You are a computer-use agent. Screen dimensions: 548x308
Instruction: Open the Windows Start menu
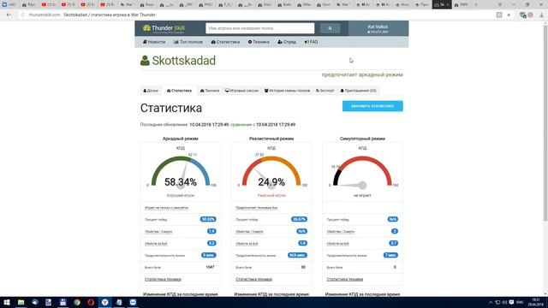coord(7,302)
